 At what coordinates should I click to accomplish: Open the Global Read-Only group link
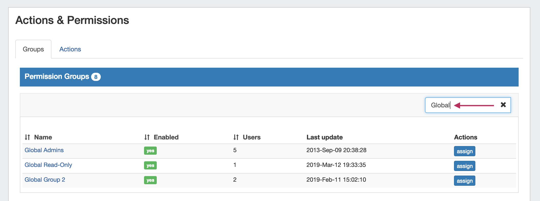point(48,165)
